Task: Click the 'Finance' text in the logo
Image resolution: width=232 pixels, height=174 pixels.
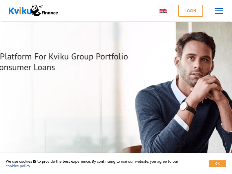Action: click(50, 13)
